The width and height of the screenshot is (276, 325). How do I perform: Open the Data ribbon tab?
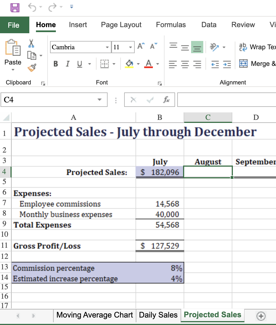pyautogui.click(x=209, y=25)
